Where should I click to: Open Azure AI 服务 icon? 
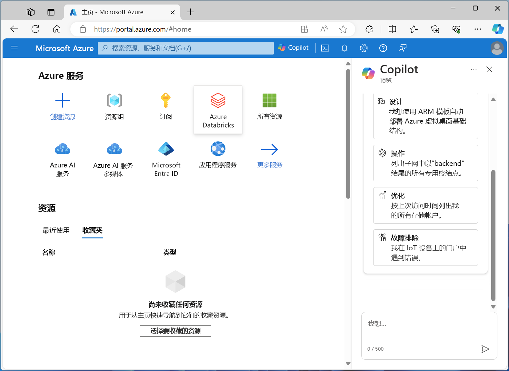tap(63, 149)
